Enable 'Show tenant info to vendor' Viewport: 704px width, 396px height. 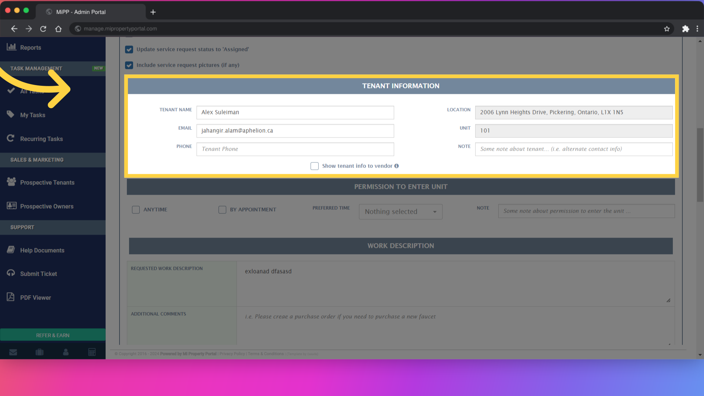tap(315, 166)
